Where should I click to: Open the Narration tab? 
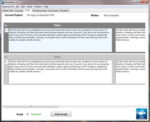point(64,11)
